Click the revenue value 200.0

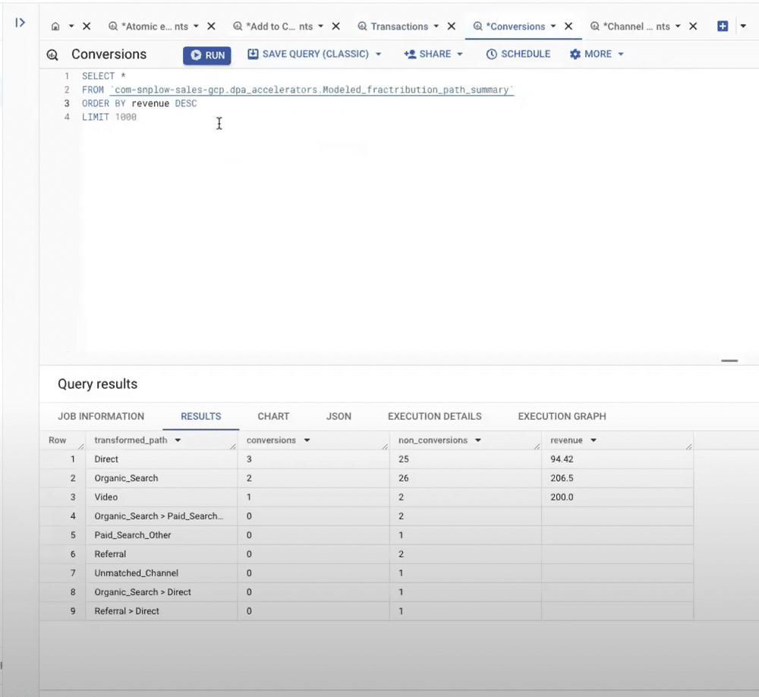562,497
